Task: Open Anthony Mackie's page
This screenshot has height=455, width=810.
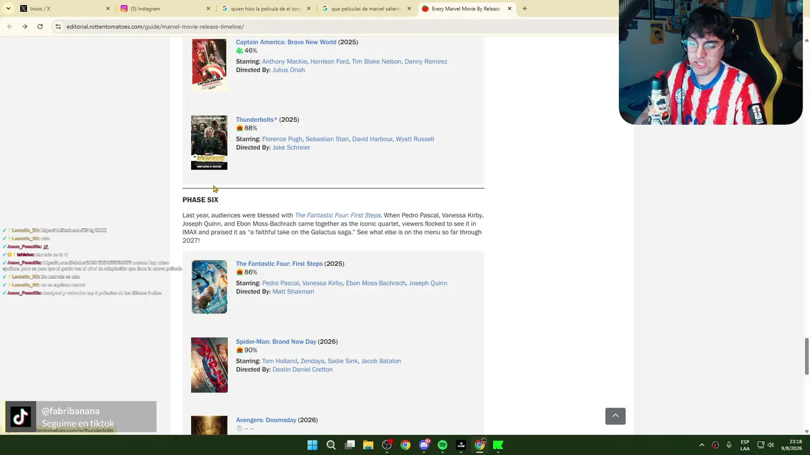Action: pyautogui.click(x=284, y=62)
